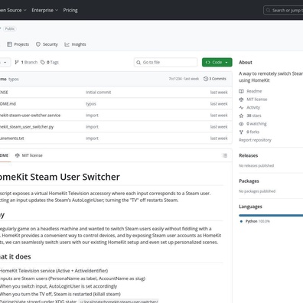303x303 pixels.
Task: View the 1 Branch list
Action: click(x=26, y=62)
